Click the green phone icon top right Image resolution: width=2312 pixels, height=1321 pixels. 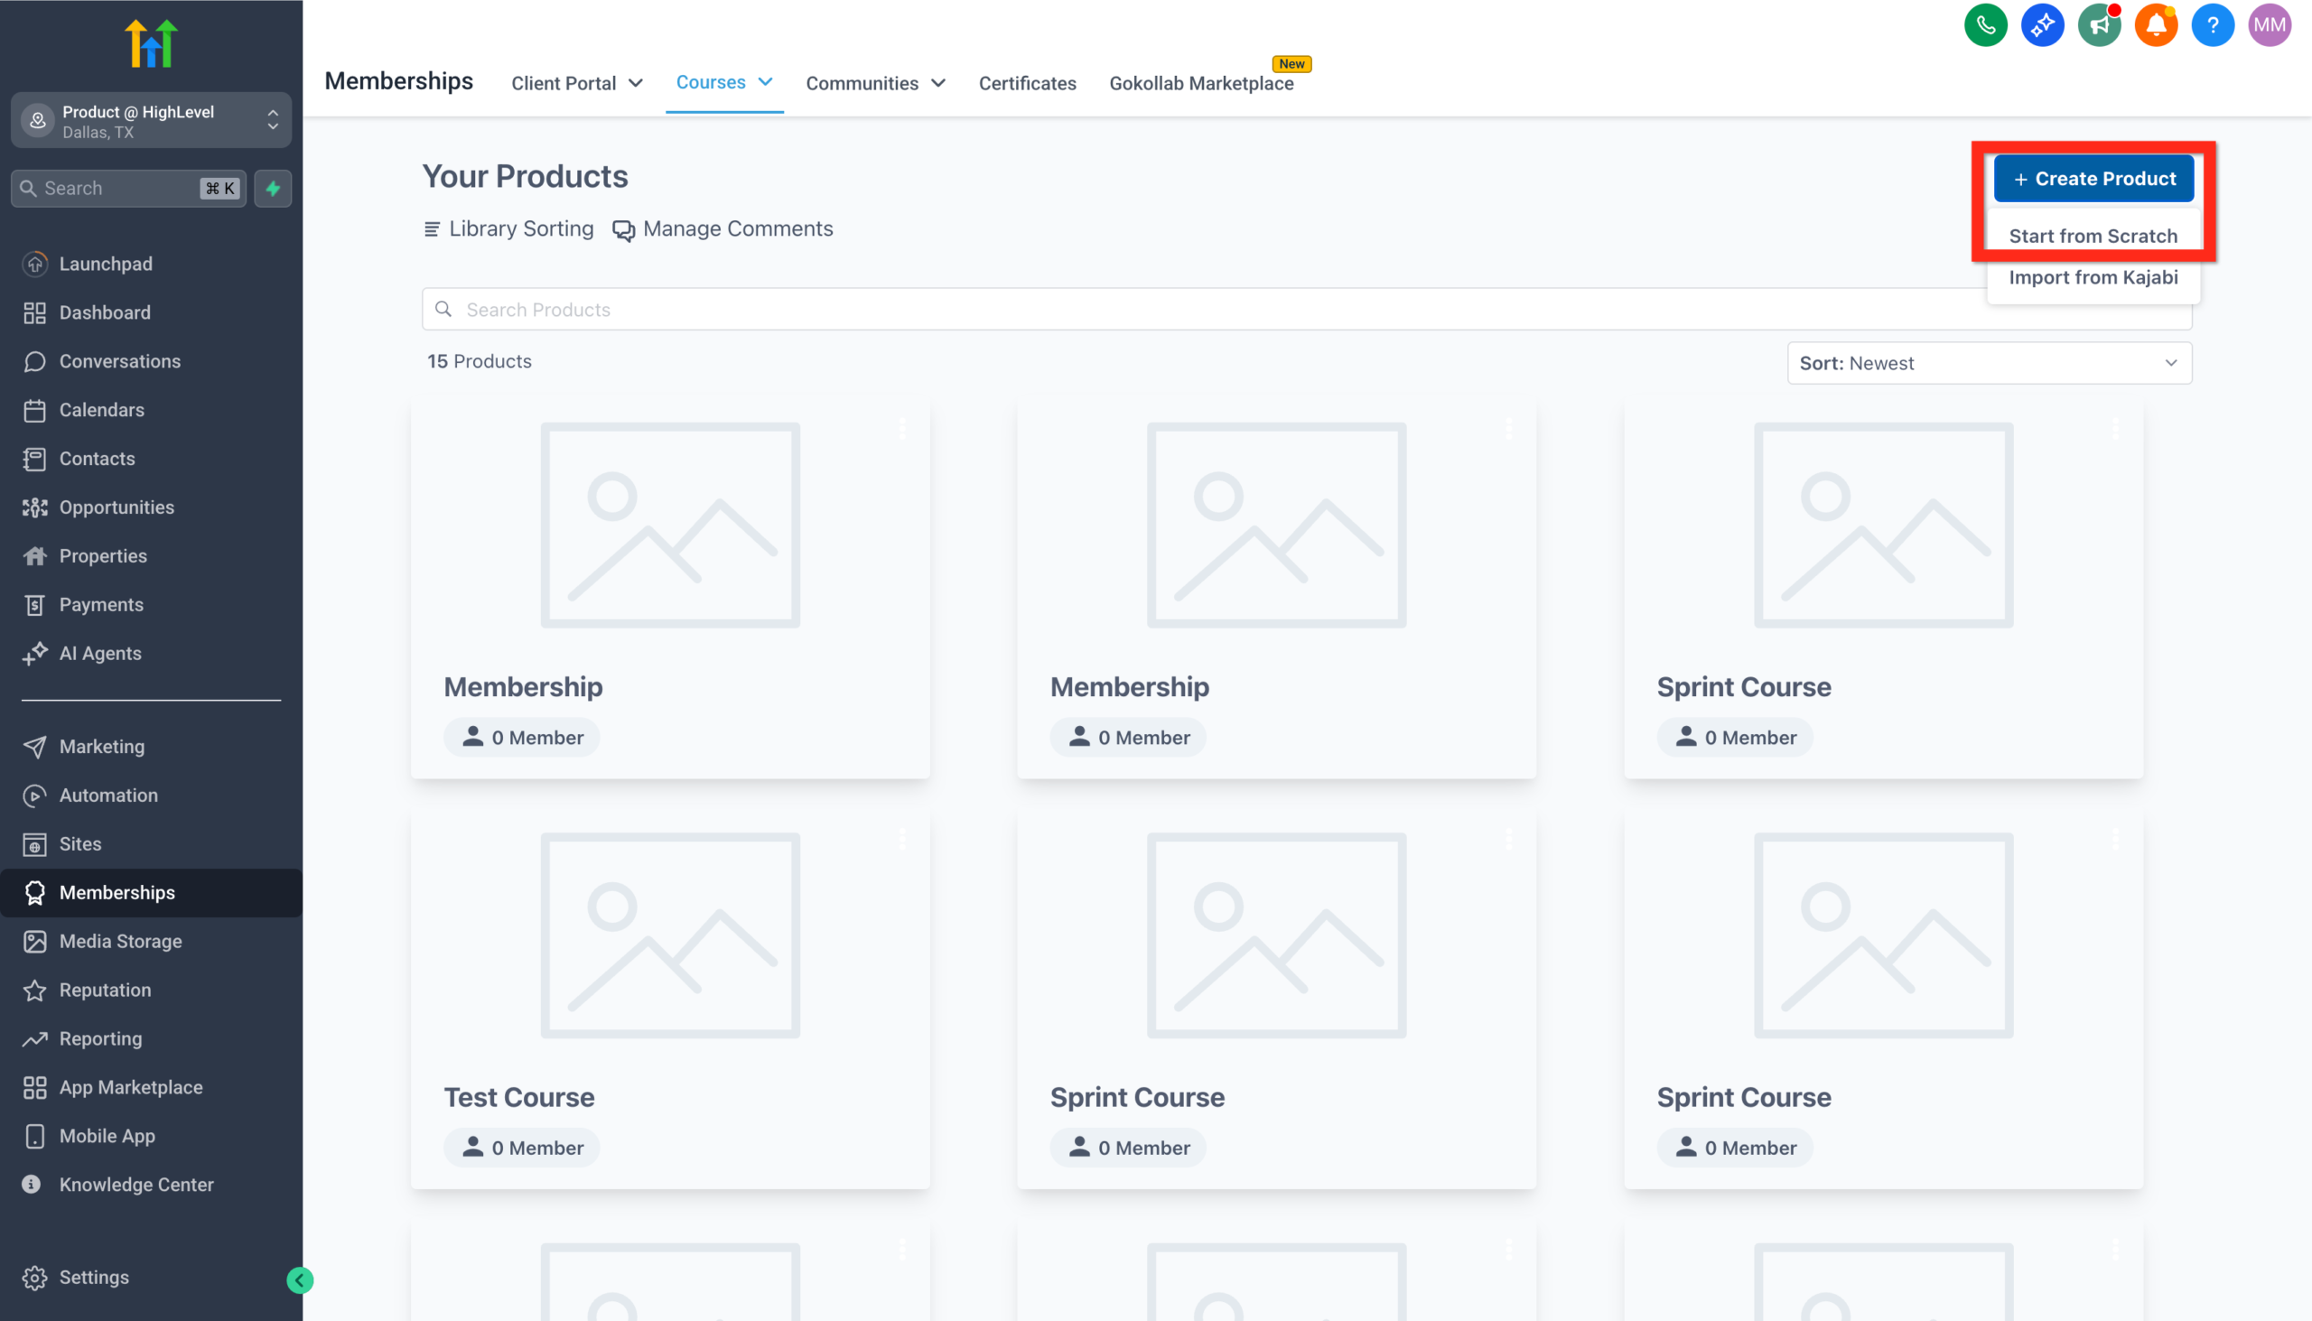[1985, 24]
